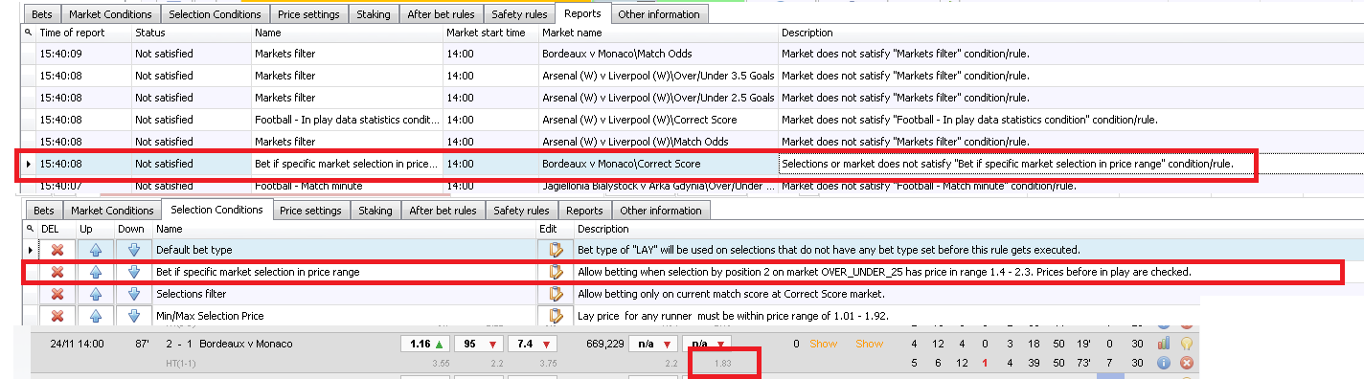Move Selections filter rule down
The width and height of the screenshot is (1364, 379).
pyautogui.click(x=133, y=294)
